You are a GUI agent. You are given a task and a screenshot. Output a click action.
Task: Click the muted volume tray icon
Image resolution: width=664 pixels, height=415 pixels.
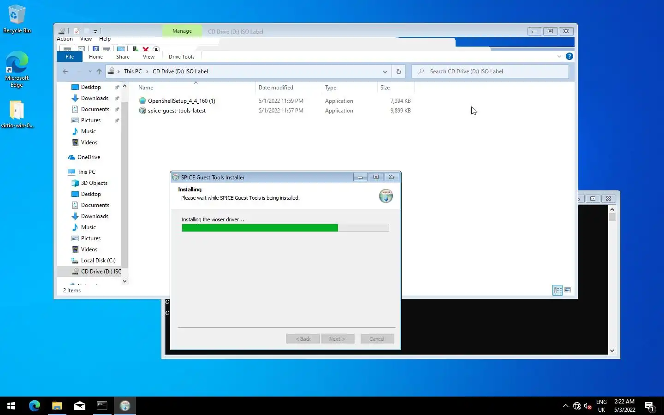pyautogui.click(x=588, y=406)
